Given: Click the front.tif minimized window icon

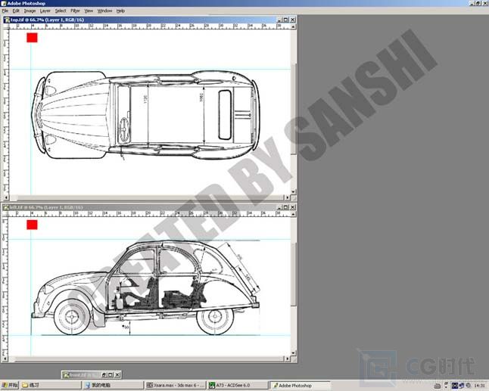Looking at the screenshot, I should click(66, 375).
